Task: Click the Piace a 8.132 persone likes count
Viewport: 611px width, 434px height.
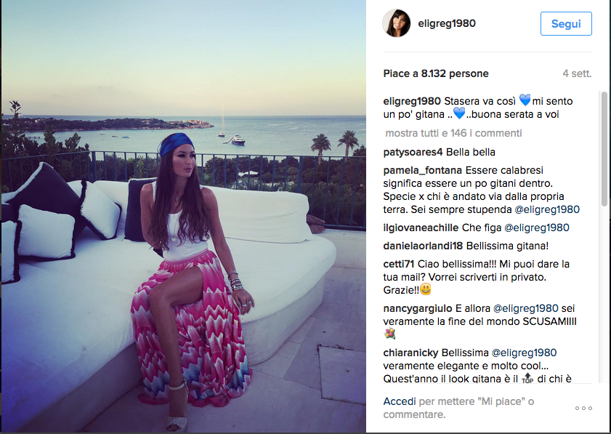Action: (x=436, y=73)
